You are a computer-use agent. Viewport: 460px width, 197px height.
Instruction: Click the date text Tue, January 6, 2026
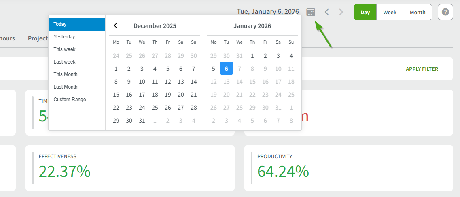coord(267,12)
